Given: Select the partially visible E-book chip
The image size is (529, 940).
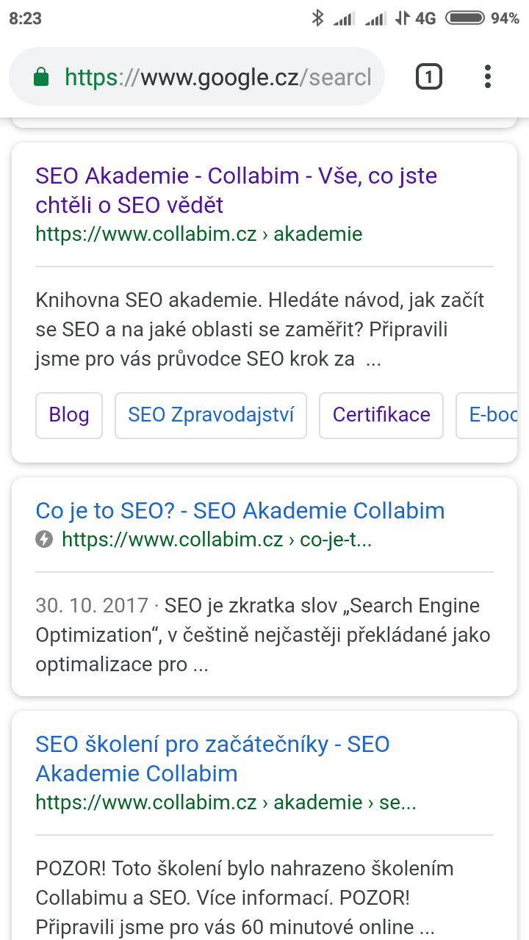Looking at the screenshot, I should point(487,415).
